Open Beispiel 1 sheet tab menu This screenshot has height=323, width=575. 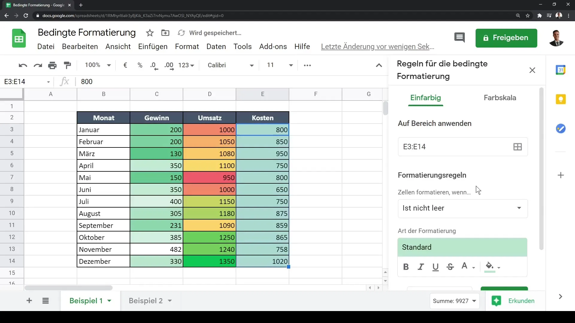(110, 301)
